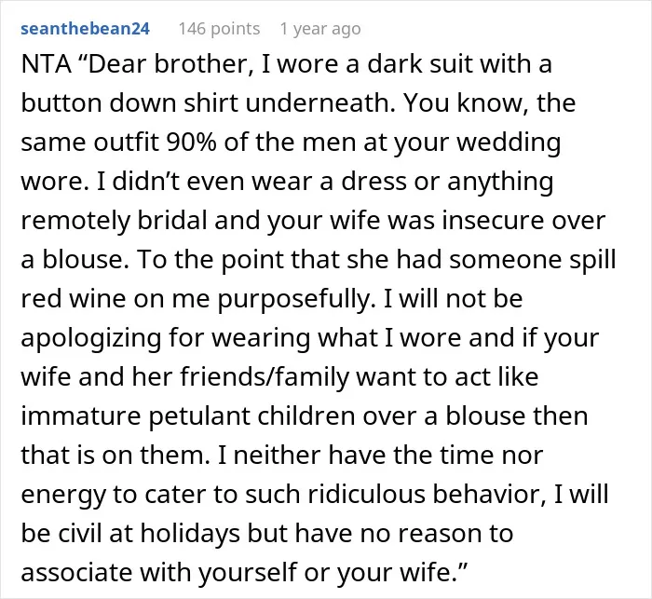The height and width of the screenshot is (599, 652).
Task: Click the phrase 'that is on them'
Action: click(115, 456)
